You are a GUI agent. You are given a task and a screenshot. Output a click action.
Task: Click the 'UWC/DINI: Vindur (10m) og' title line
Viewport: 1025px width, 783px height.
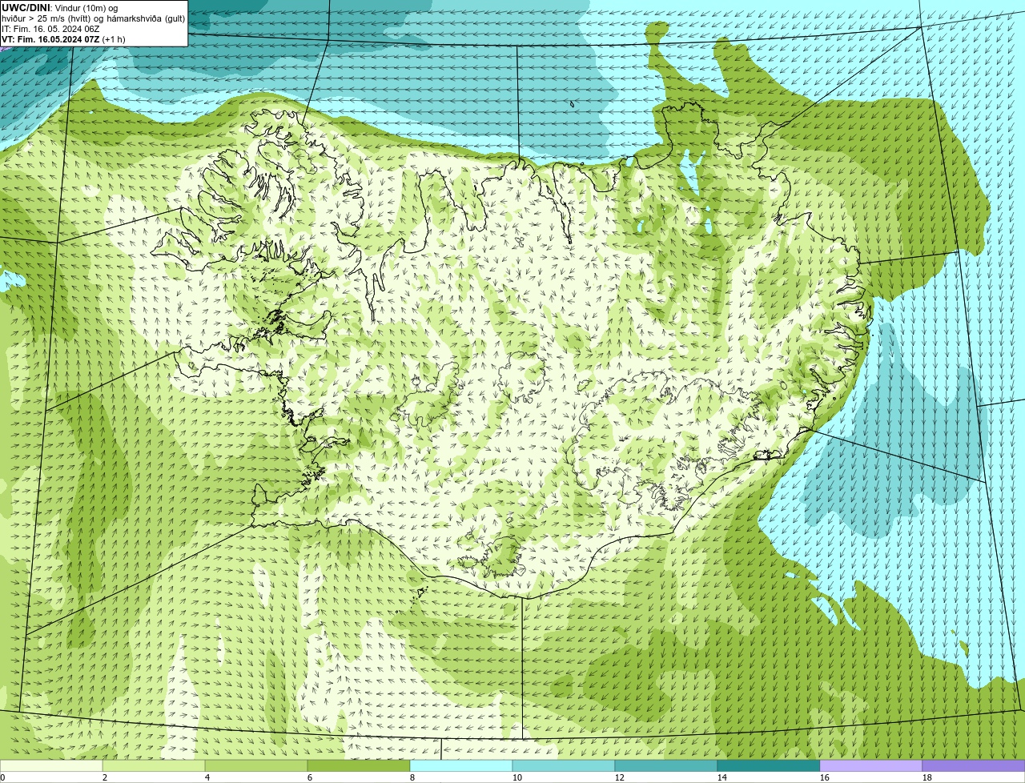point(60,8)
